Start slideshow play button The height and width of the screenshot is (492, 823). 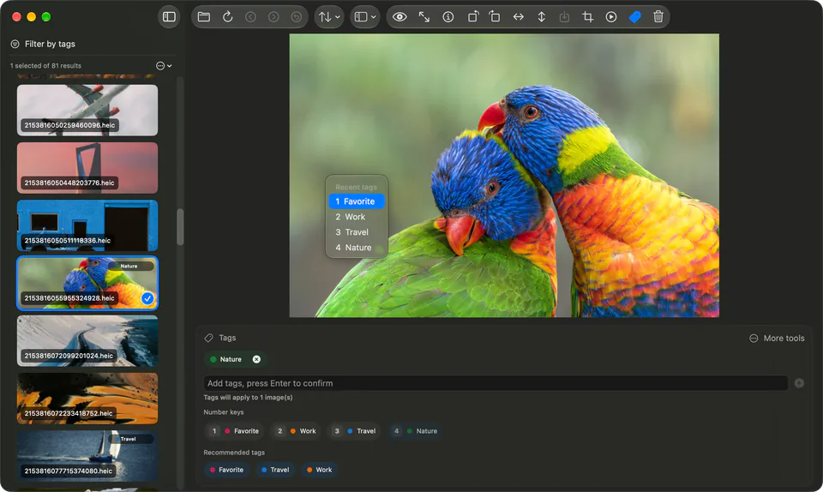click(x=611, y=17)
